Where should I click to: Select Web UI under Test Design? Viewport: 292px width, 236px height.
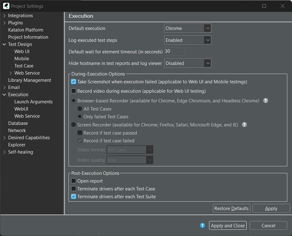[22, 52]
